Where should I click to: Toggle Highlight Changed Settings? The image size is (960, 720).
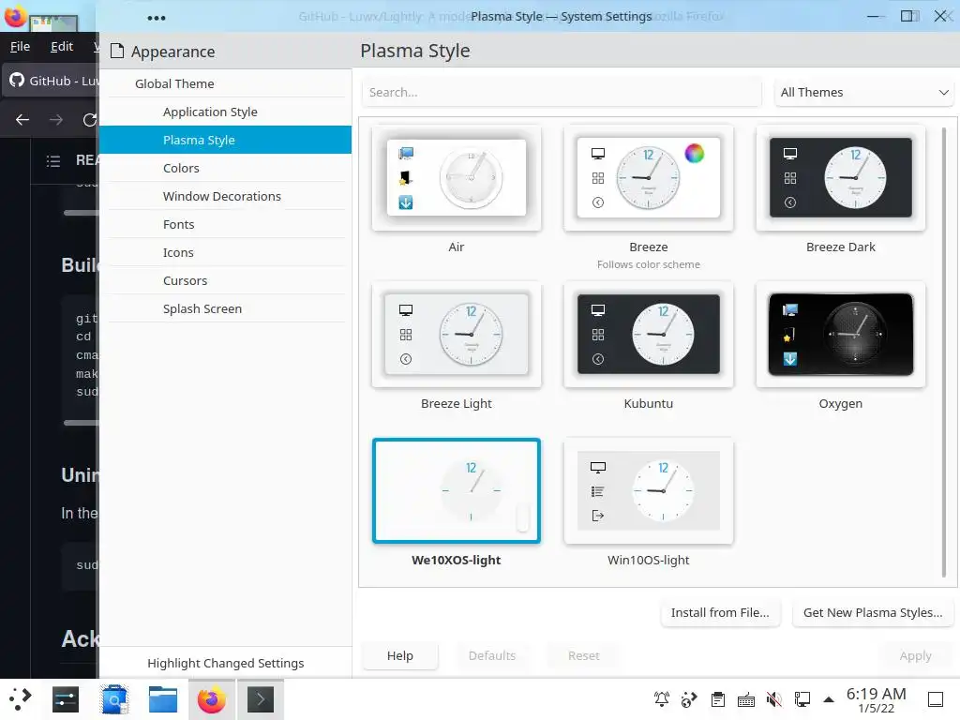click(225, 663)
